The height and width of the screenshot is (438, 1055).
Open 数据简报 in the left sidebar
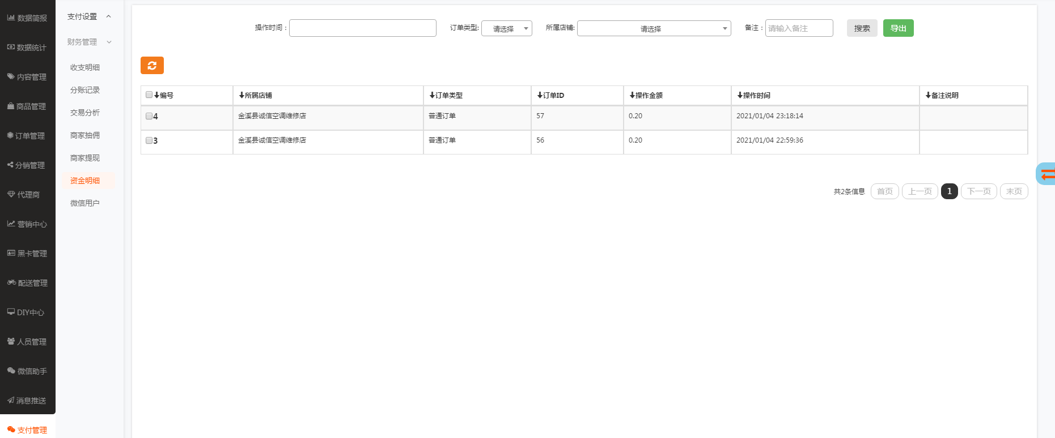click(x=27, y=18)
